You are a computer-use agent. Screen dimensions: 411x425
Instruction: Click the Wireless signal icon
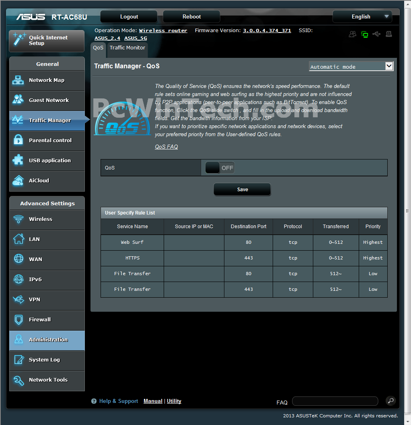(x=18, y=219)
